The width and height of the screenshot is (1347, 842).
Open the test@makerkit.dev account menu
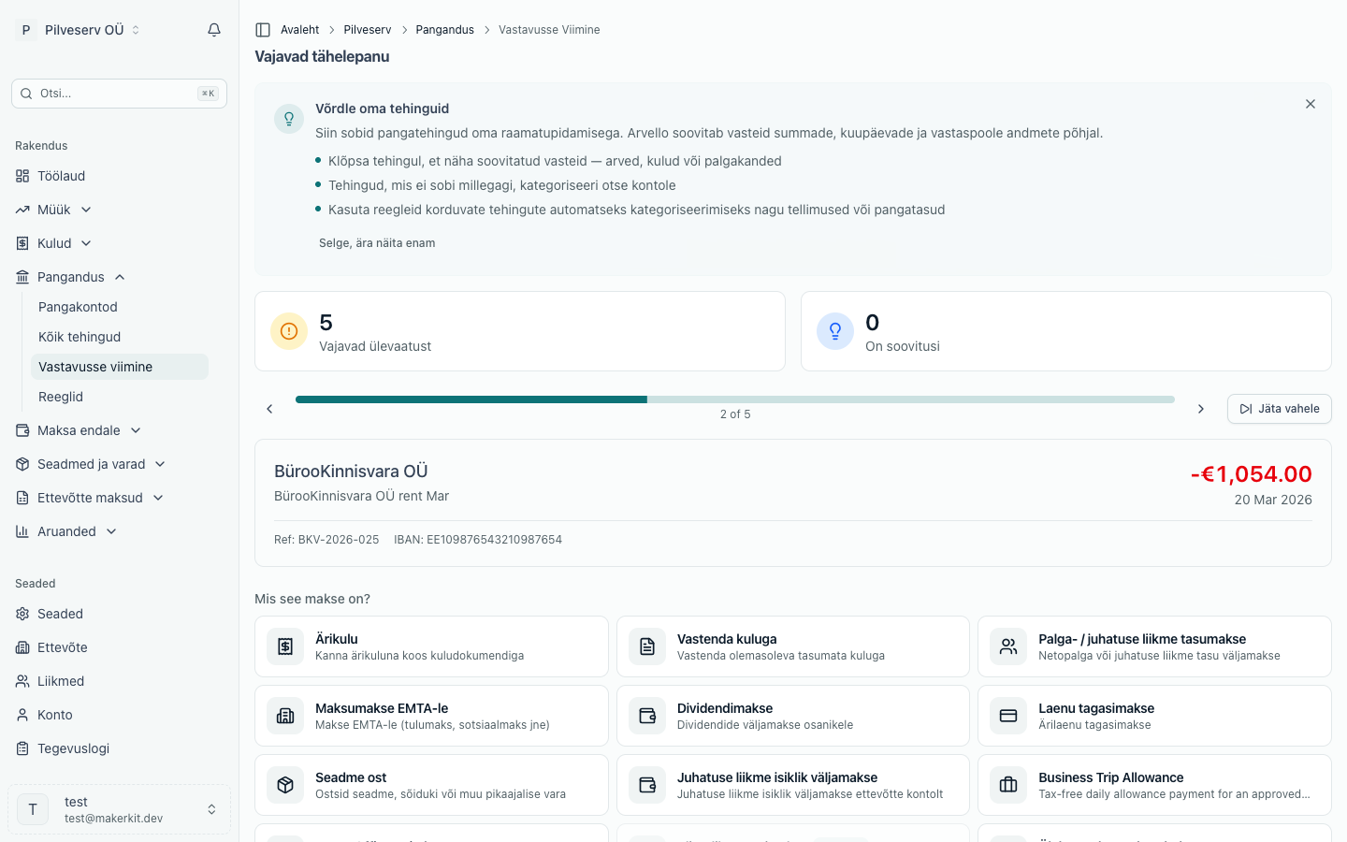pos(119,809)
